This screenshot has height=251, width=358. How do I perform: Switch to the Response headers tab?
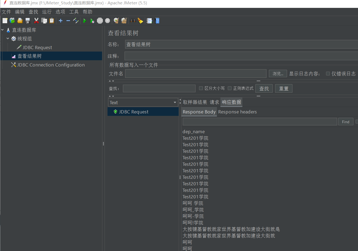click(x=237, y=112)
